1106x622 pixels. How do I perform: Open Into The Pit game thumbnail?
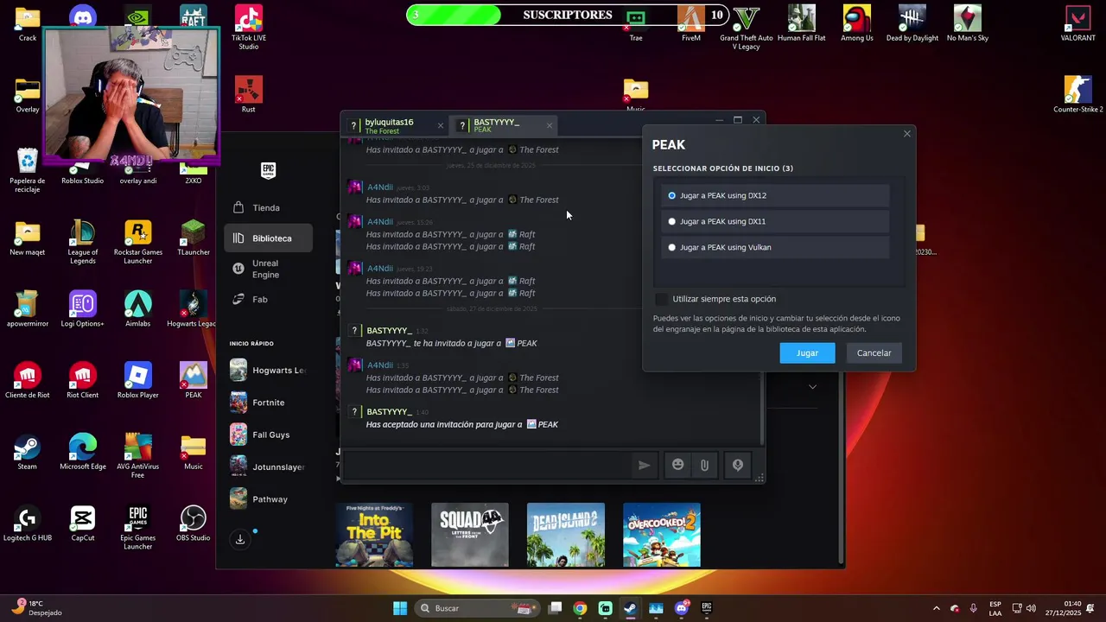pos(374,535)
